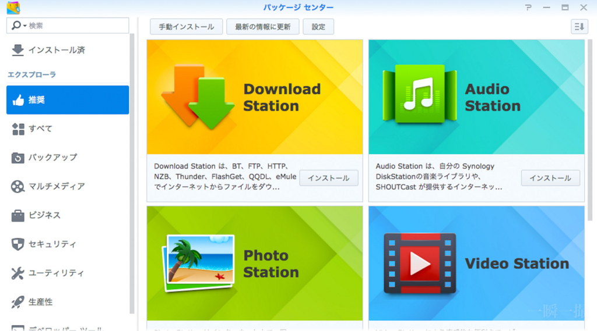The image size is (597, 331).
Task: Click the Manual Install (手動インストール) button
Action: (186, 27)
